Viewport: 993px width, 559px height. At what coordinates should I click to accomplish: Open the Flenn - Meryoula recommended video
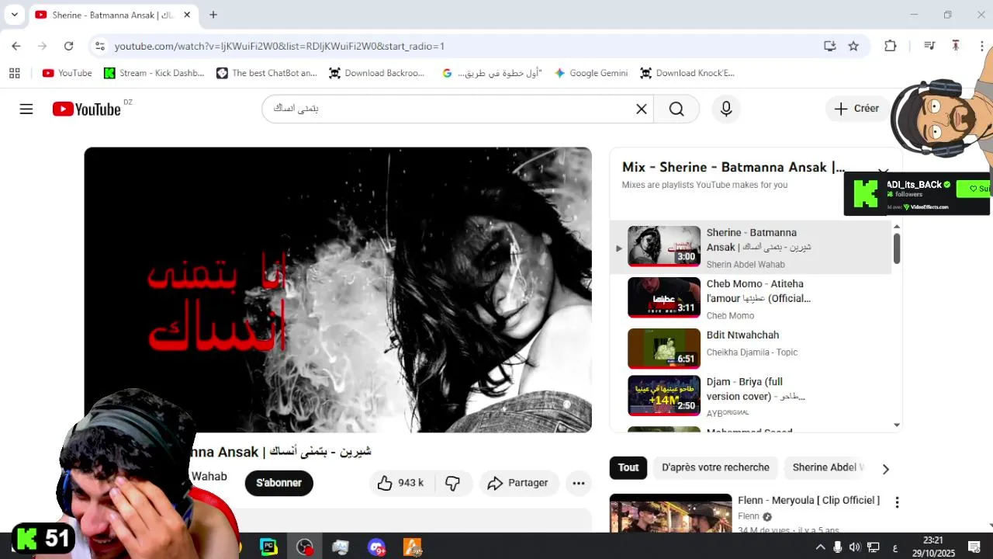(x=808, y=501)
